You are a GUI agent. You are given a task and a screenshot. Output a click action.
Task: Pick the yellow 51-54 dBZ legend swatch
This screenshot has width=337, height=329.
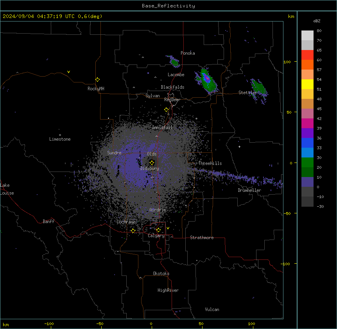(x=307, y=84)
